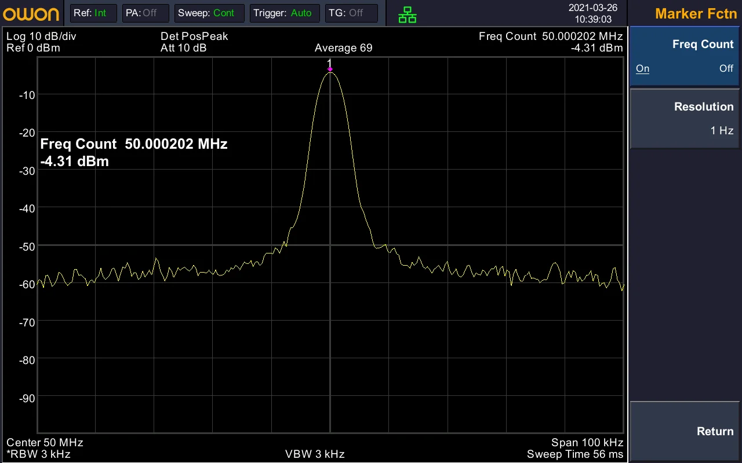Image resolution: width=742 pixels, height=463 pixels.
Task: Click the large Freq Count 50.000202 MHz text in the graph
Action: [x=134, y=144]
